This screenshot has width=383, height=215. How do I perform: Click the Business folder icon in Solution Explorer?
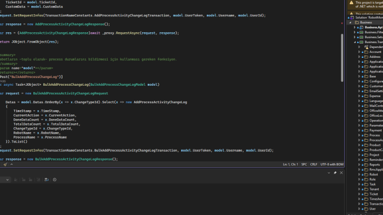click(x=357, y=22)
